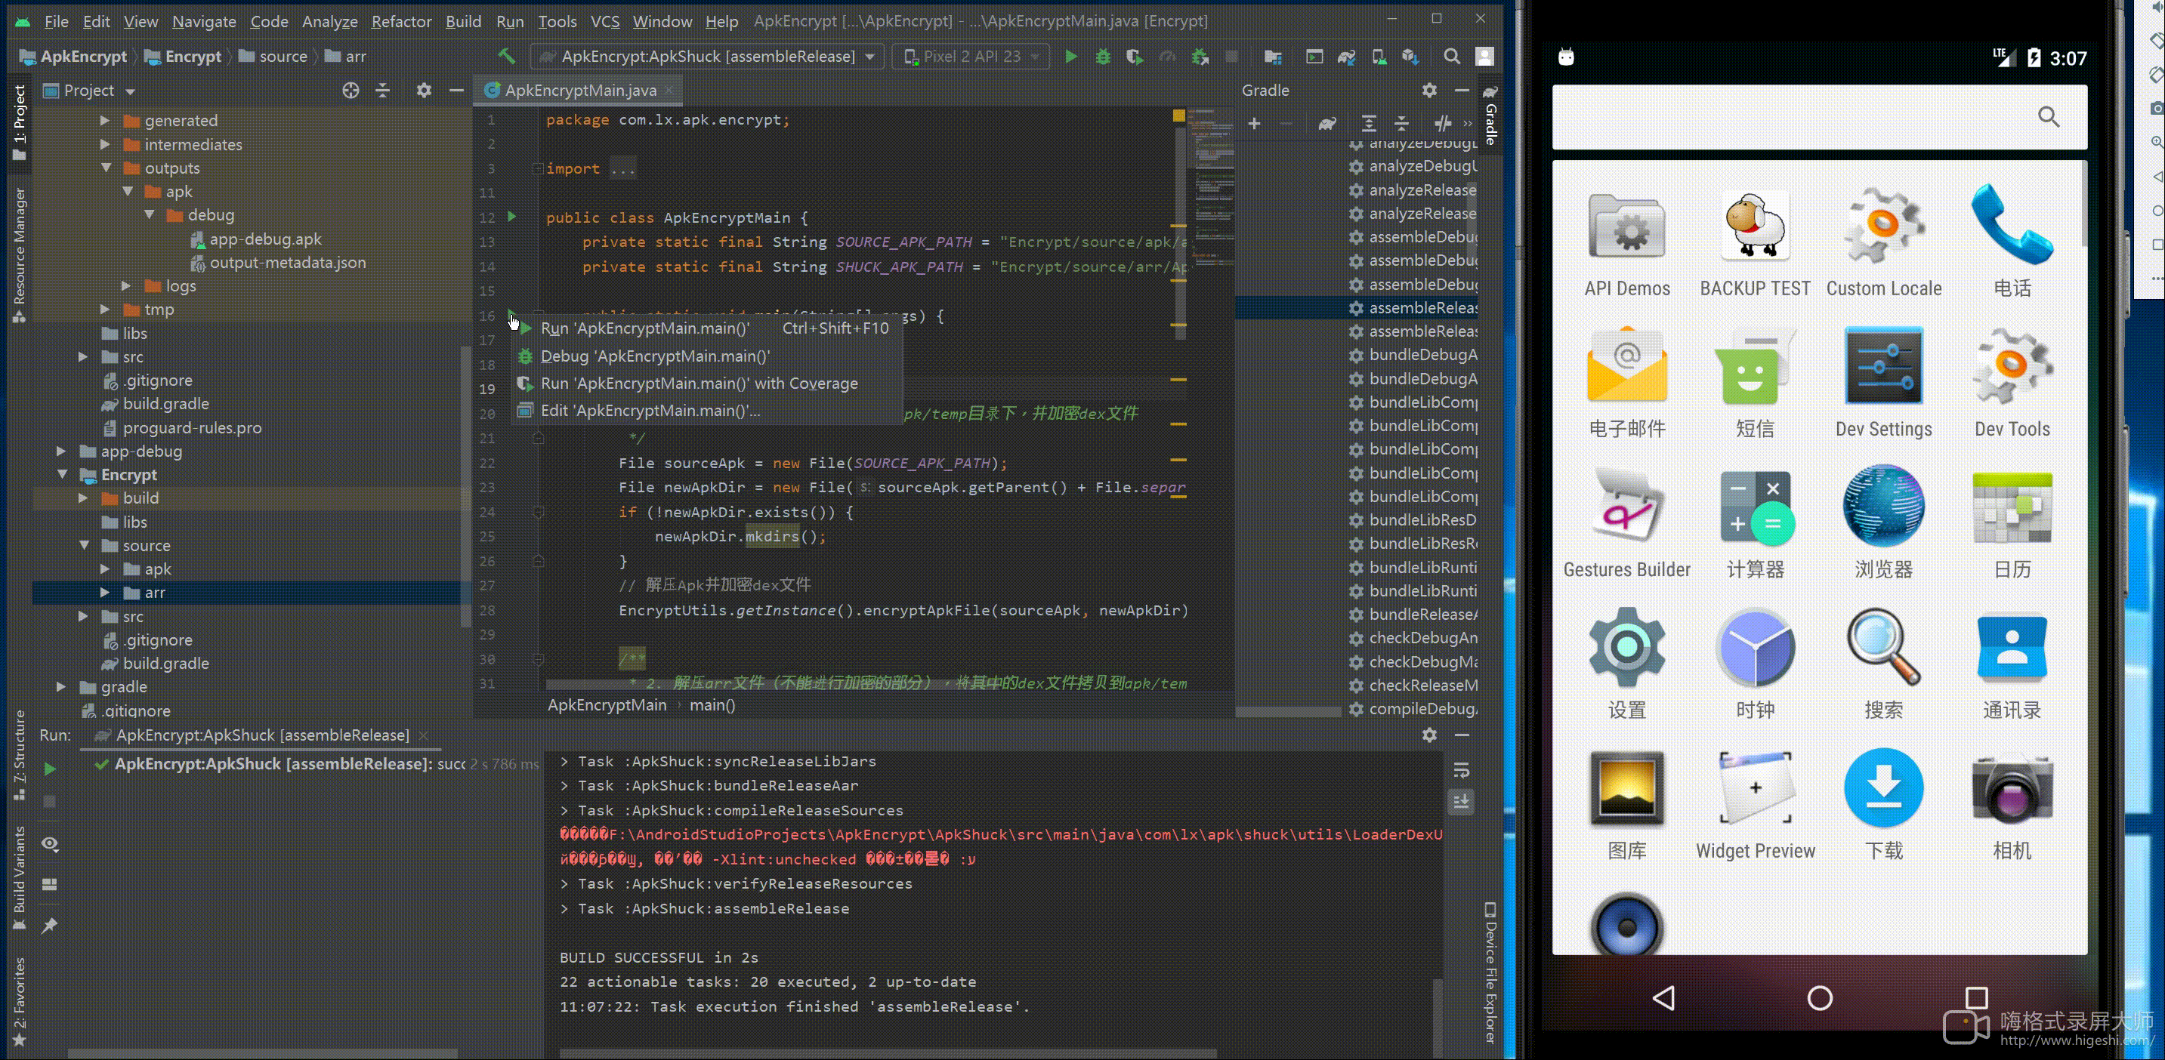This screenshot has height=1060, width=2165.
Task: Open the Refactor menu
Action: pos(401,21)
